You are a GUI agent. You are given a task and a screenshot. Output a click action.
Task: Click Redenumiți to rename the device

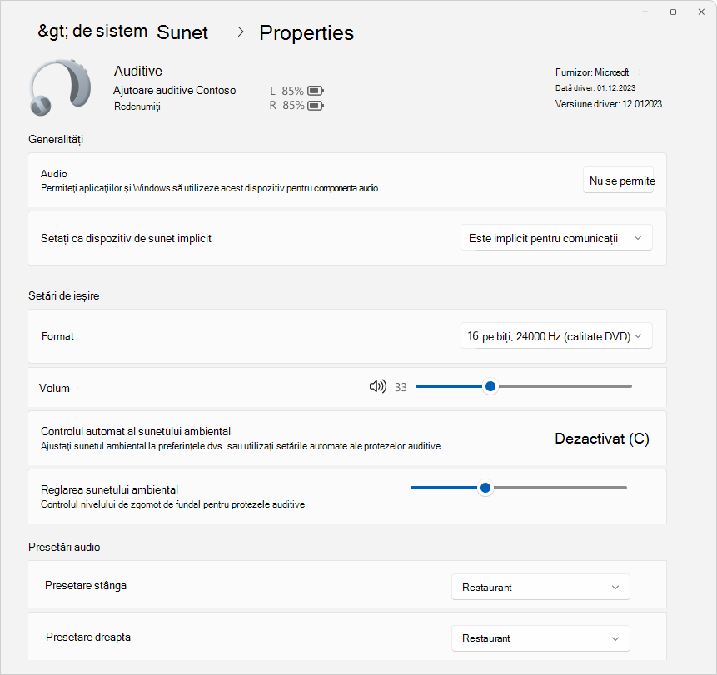(137, 107)
